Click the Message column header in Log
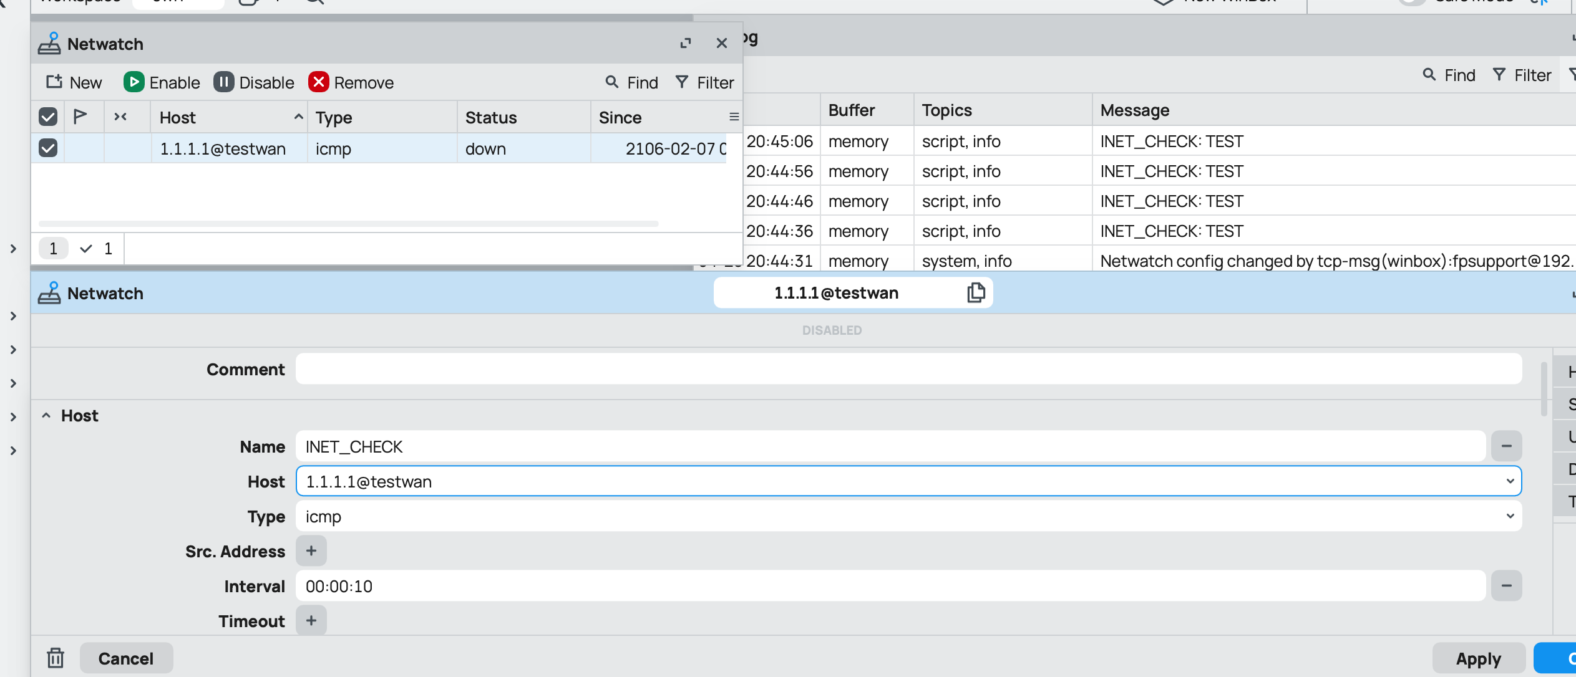 point(1334,110)
